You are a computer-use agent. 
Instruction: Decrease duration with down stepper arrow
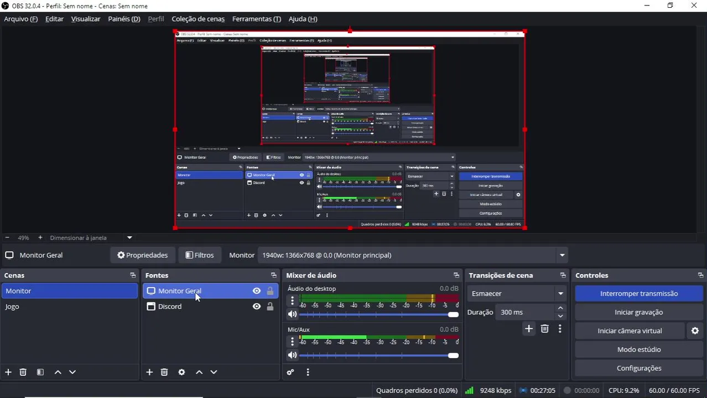pyautogui.click(x=560, y=316)
